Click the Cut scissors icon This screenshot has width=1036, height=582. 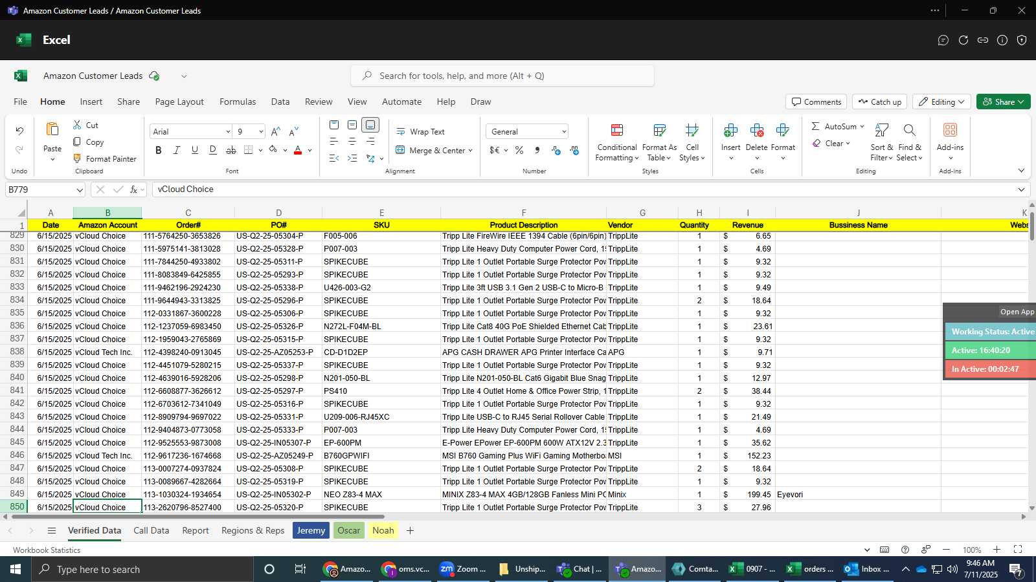click(77, 125)
